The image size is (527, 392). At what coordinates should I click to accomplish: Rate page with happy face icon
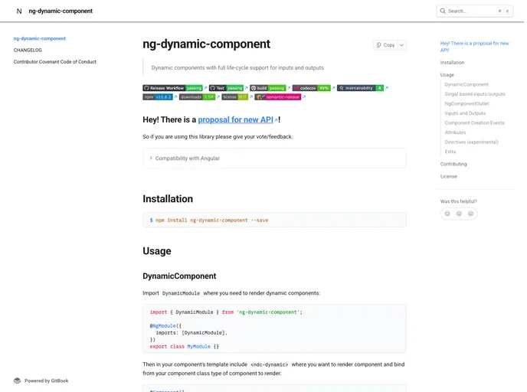coord(447,214)
